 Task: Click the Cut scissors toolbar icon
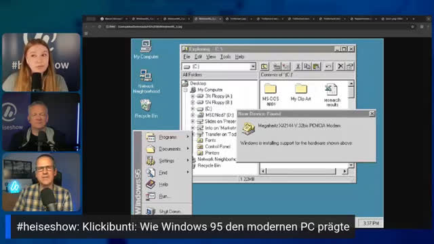point(298,66)
